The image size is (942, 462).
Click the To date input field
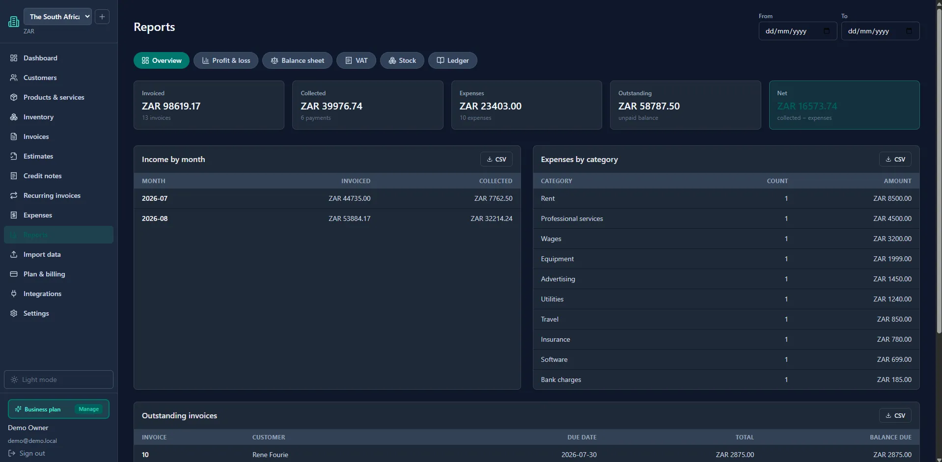[880, 31]
